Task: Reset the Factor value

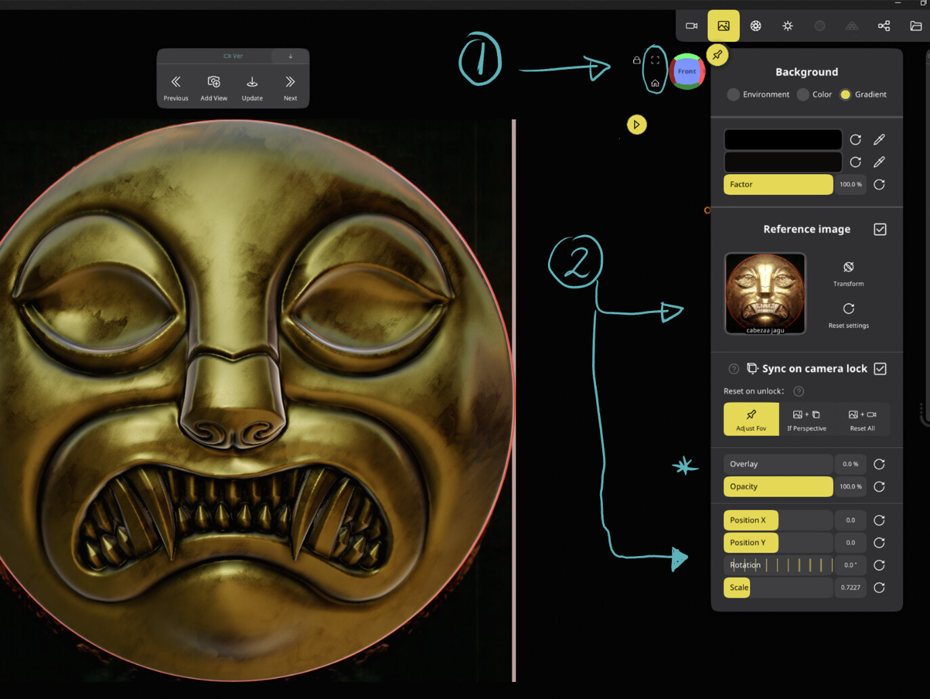Action: 879,184
